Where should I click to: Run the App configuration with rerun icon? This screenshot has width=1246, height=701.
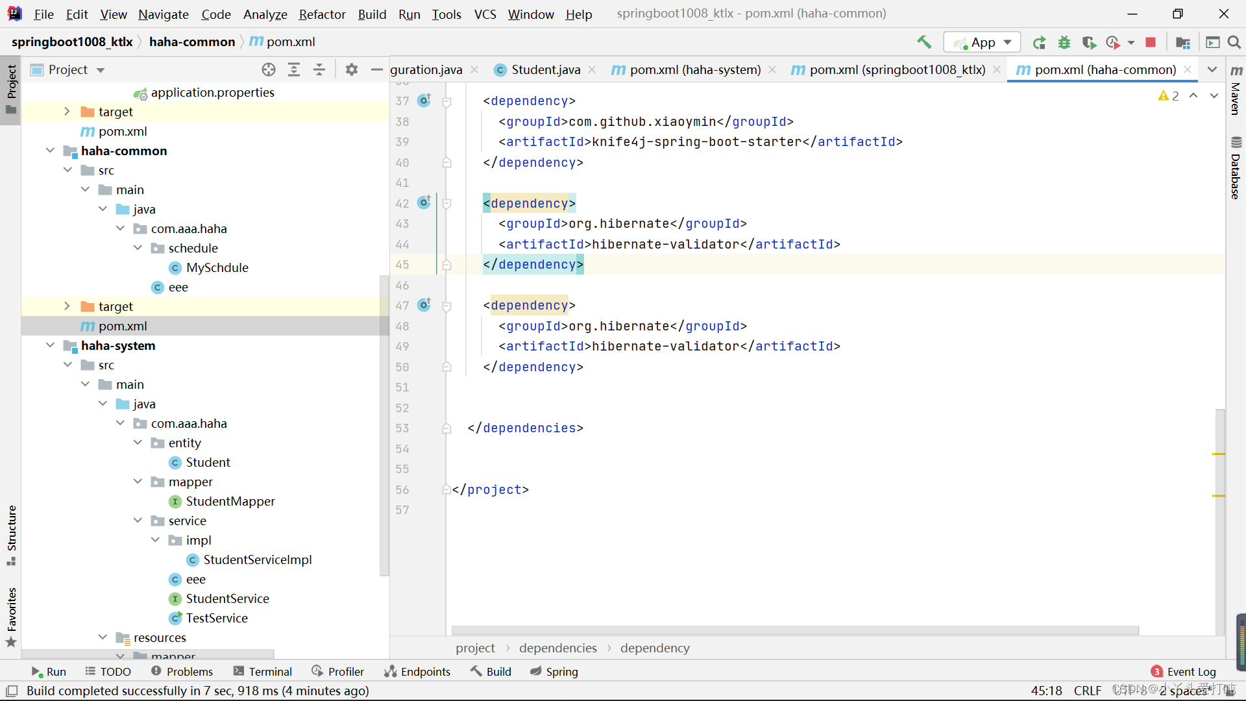click(1039, 42)
